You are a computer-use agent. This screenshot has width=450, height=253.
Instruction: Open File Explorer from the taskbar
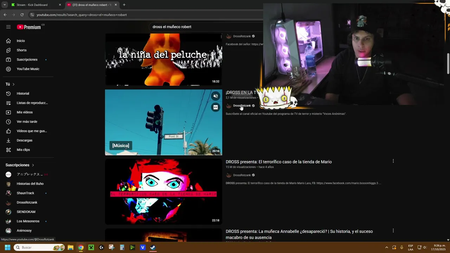[x=70, y=247]
